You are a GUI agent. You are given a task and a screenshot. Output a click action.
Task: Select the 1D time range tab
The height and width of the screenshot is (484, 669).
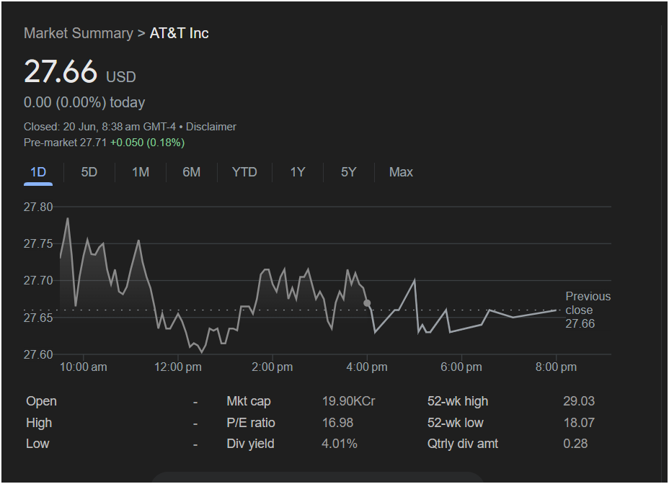point(38,172)
